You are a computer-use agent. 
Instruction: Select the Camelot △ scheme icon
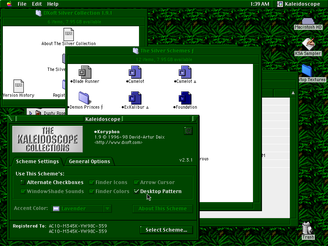[x=185, y=72]
